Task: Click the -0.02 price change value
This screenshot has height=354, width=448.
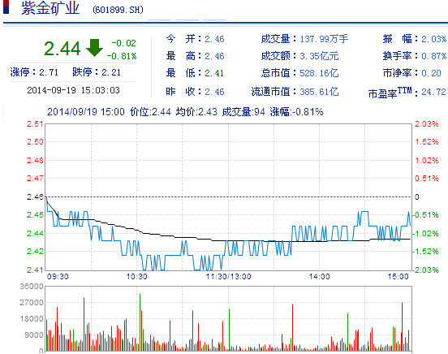Action: pos(123,43)
